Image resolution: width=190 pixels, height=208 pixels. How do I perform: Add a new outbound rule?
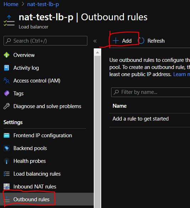tap(122, 41)
